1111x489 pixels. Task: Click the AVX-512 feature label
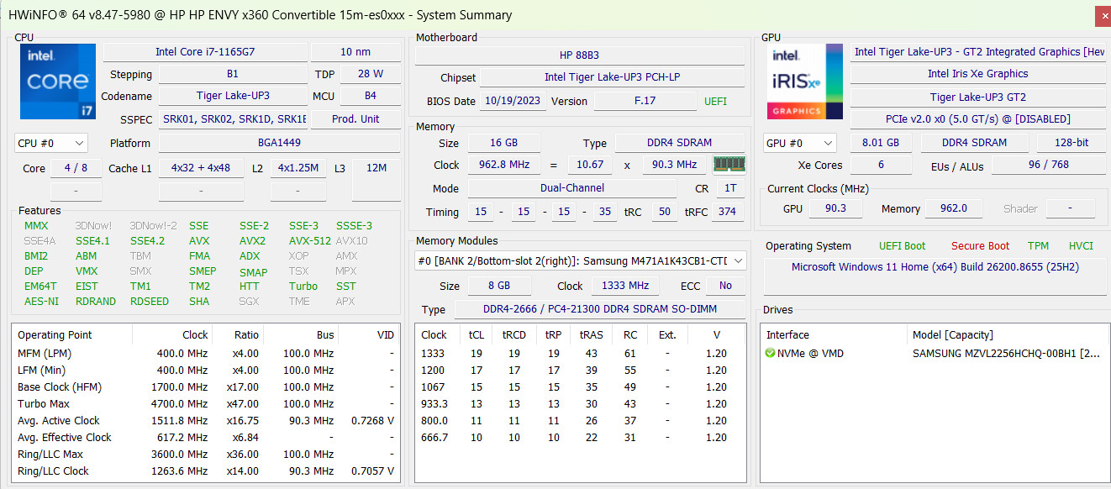point(310,240)
